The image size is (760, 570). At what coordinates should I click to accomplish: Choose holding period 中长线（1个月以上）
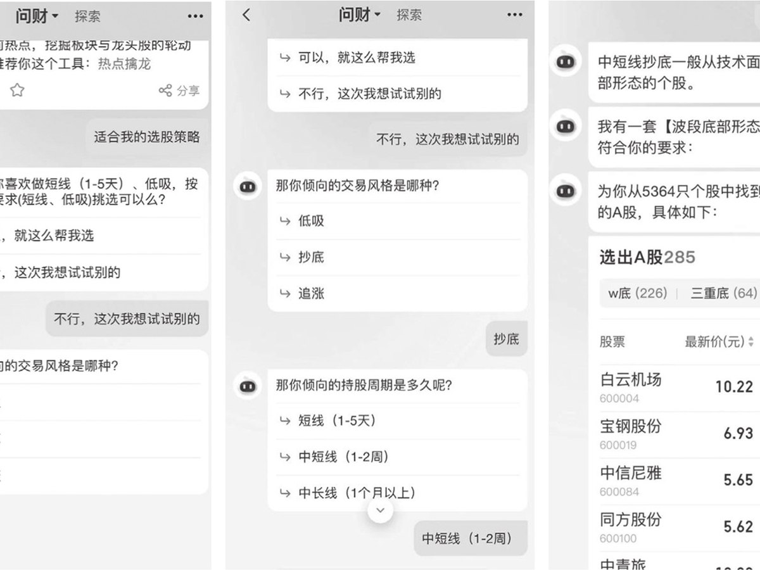[398, 493]
